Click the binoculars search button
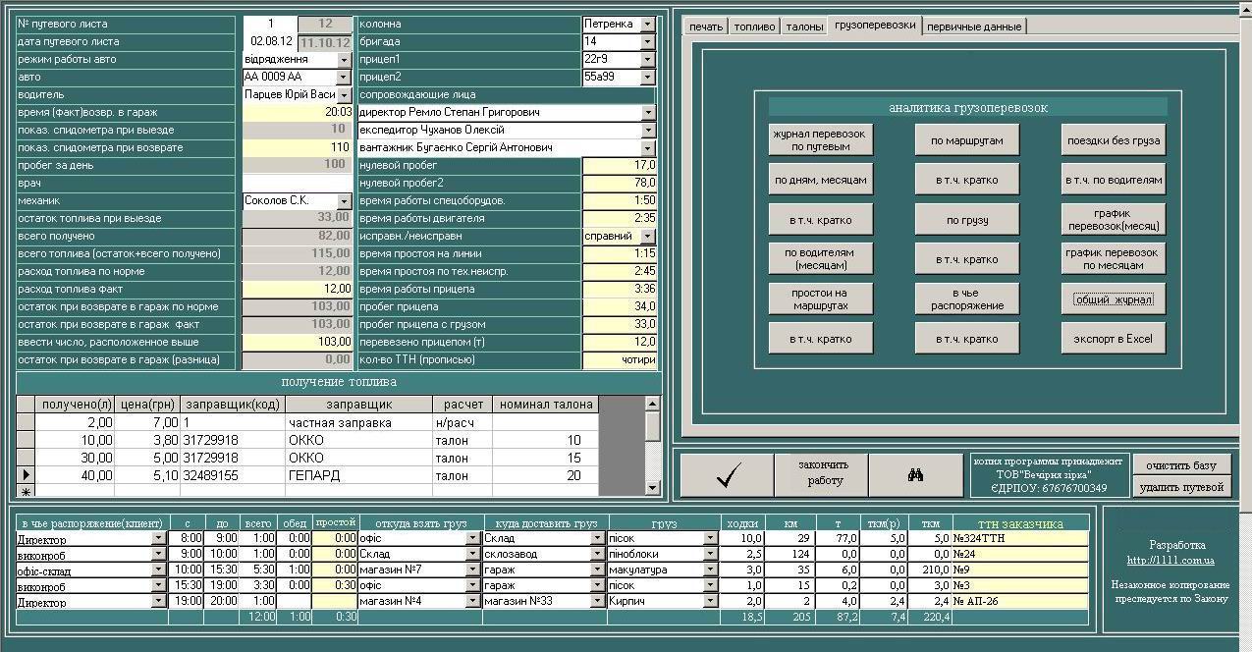1252x652 pixels. [915, 475]
